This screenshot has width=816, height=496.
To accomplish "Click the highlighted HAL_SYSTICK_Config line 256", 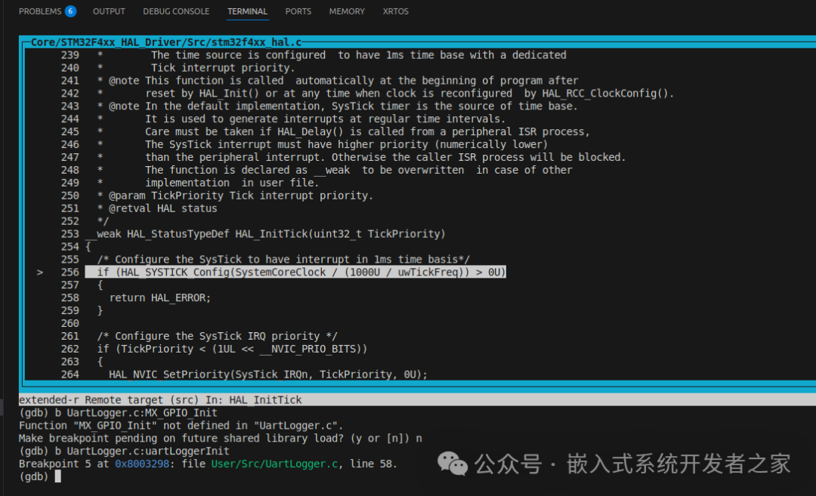I will click(295, 273).
